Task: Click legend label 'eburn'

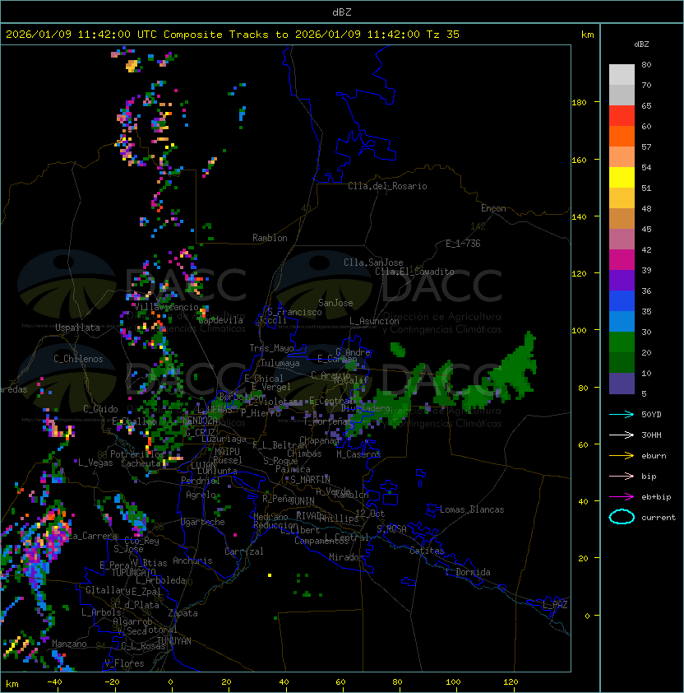Action: tap(654, 456)
